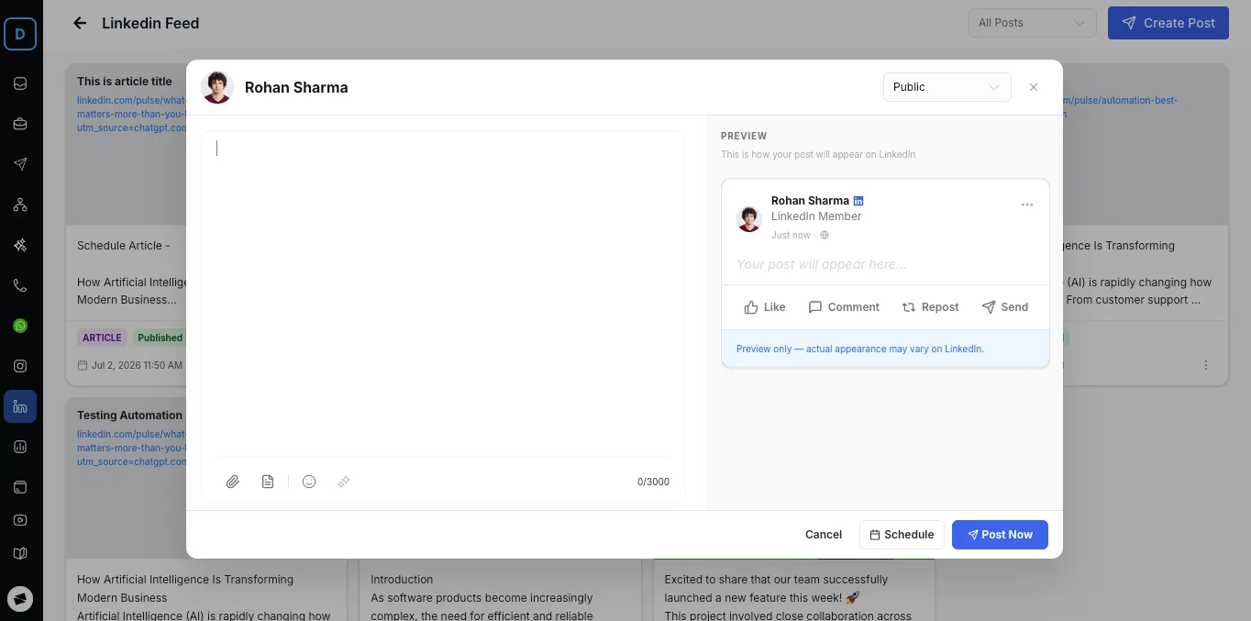This screenshot has height=621, width=1251.
Task: Open the briefcase icon in the sidebar
Action: pyautogui.click(x=20, y=124)
